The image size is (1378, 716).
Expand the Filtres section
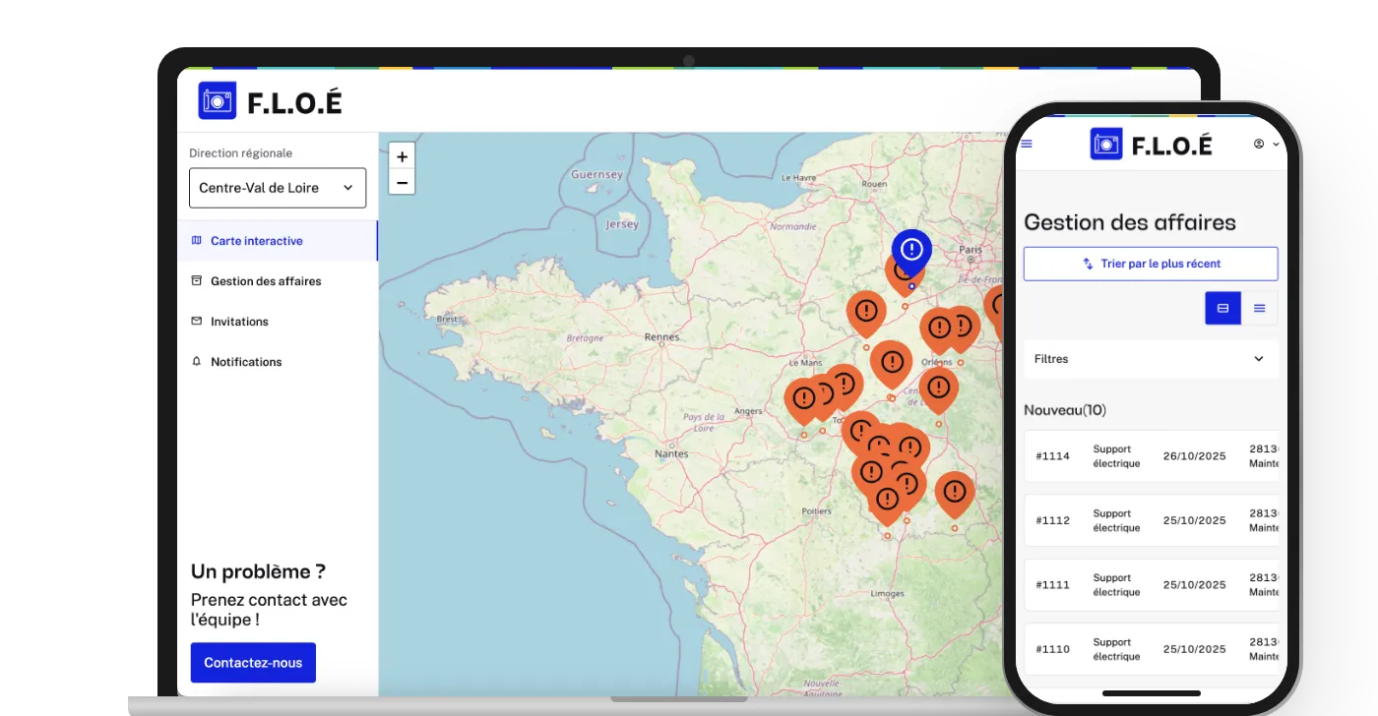(1150, 358)
